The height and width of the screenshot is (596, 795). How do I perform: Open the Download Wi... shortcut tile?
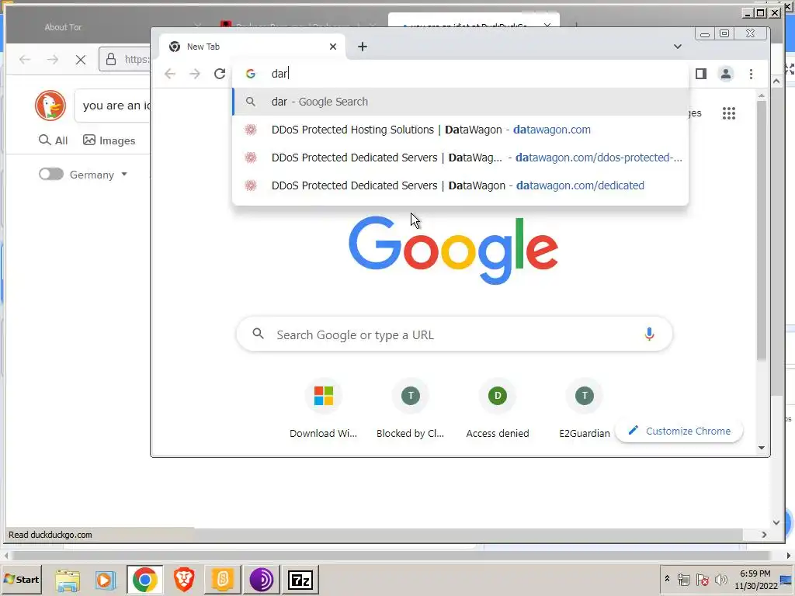(x=324, y=408)
